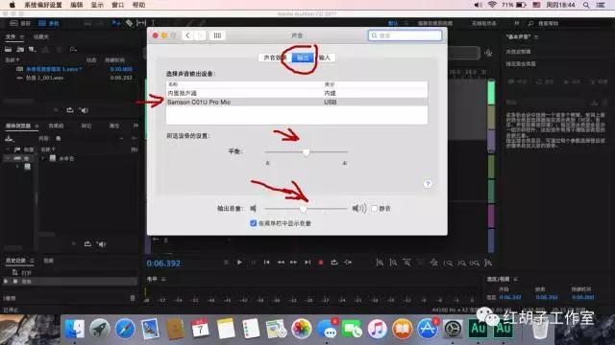The width and height of the screenshot is (615, 345).
Task: Rewind button in Audition transport
Action: click(x=281, y=263)
